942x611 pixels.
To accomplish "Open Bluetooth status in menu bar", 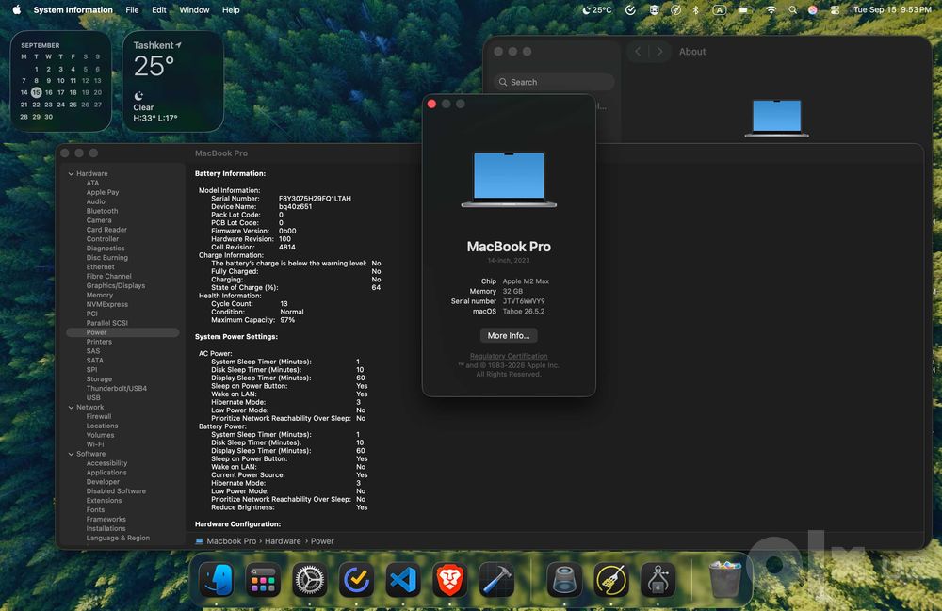I will (696, 9).
